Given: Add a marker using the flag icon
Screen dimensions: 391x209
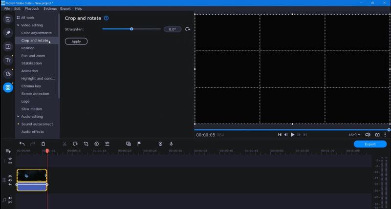Looking at the screenshot, I should 139,144.
